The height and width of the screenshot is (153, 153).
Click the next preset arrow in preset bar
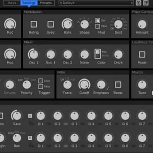pyautogui.click(x=132, y=3)
